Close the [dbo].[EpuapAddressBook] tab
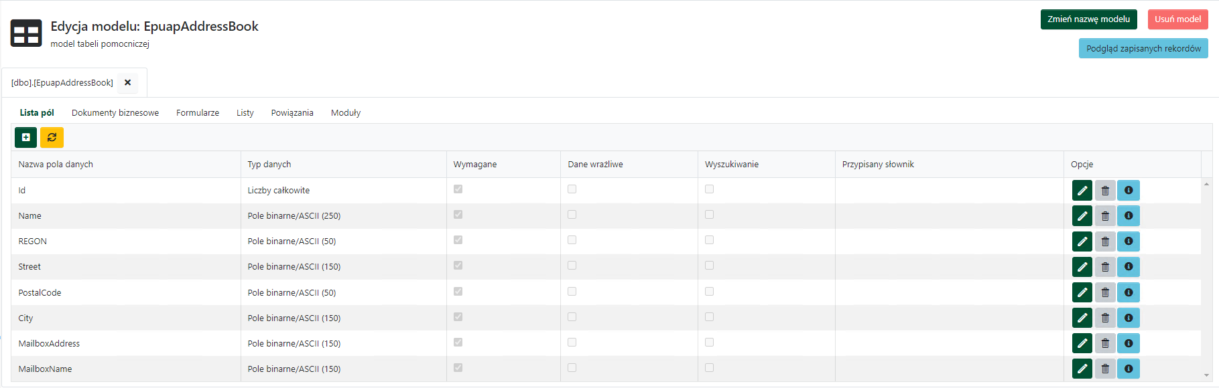1219x388 pixels. tap(127, 82)
